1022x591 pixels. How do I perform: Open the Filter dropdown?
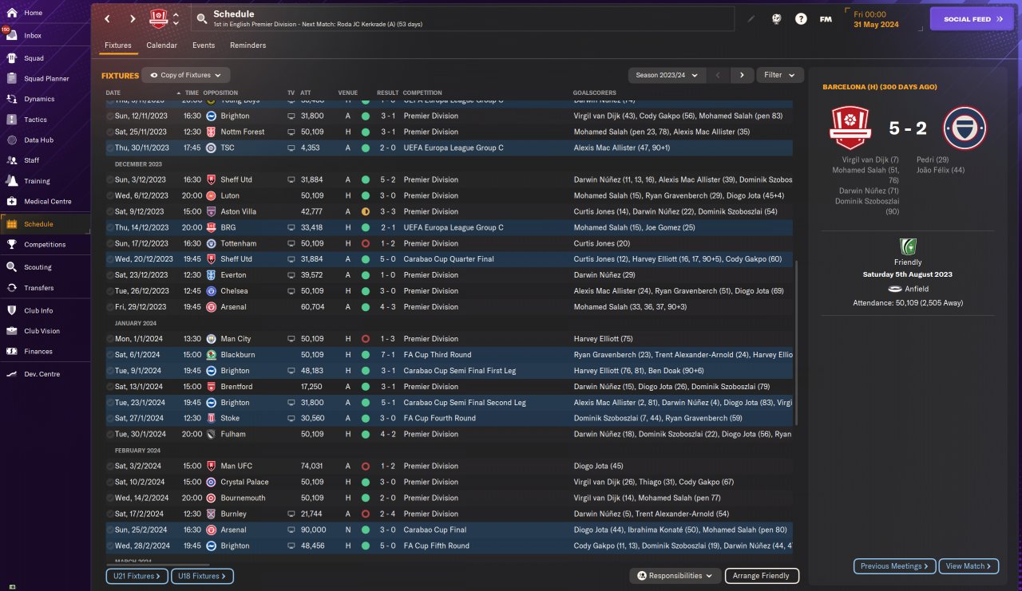[x=779, y=75]
